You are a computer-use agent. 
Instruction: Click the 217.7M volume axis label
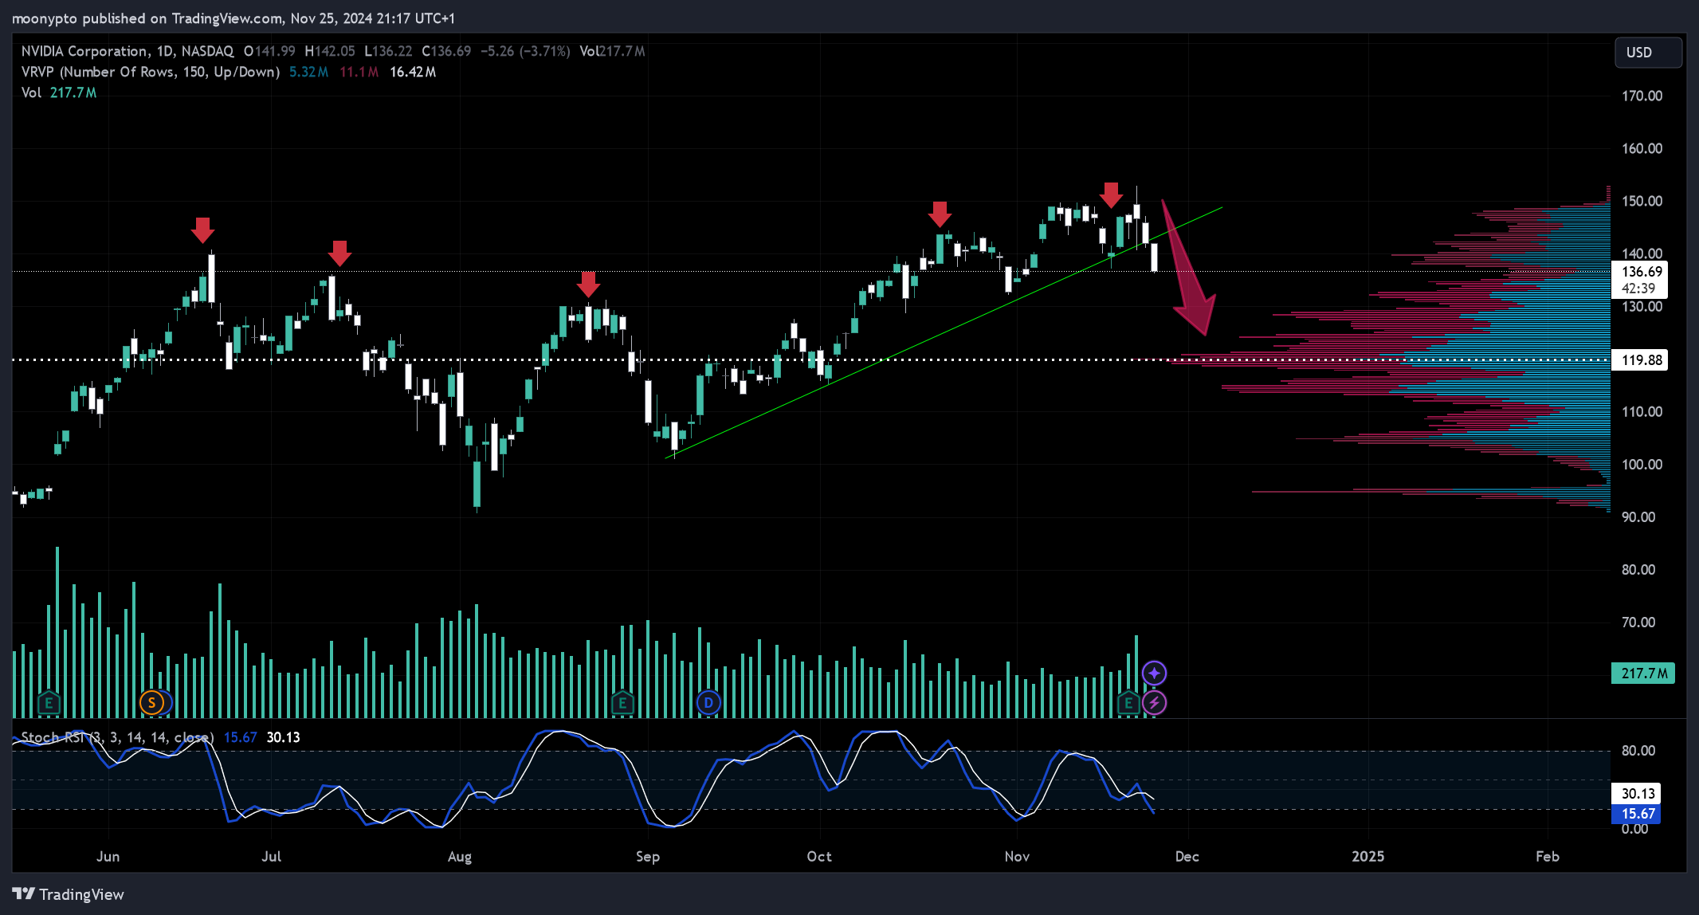point(1643,673)
